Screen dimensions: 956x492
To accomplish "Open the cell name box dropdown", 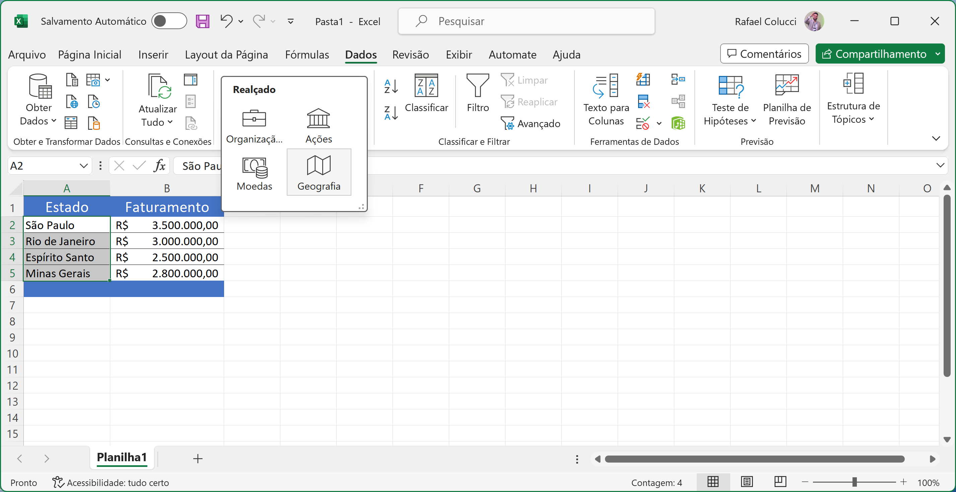I will click(x=83, y=166).
